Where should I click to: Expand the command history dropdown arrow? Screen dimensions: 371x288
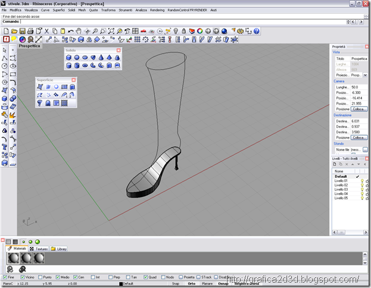(348, 22)
